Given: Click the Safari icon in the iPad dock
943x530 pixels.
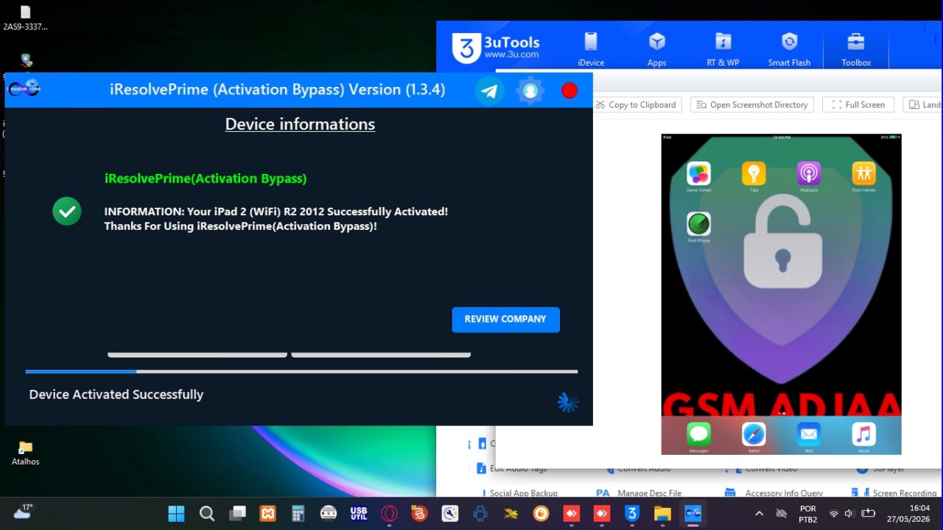Looking at the screenshot, I should coord(754,434).
